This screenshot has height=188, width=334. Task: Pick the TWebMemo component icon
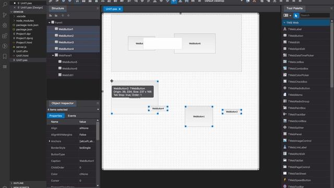point(285,95)
